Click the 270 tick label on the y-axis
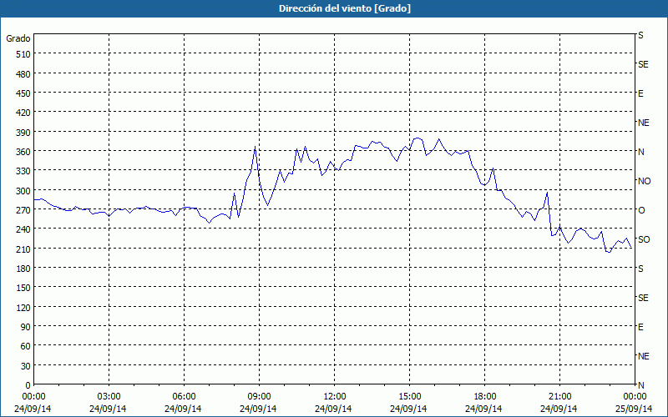 22,209
